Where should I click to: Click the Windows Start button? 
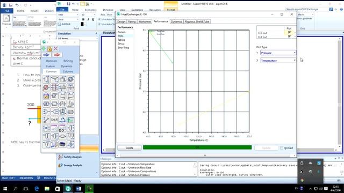[5, 188]
